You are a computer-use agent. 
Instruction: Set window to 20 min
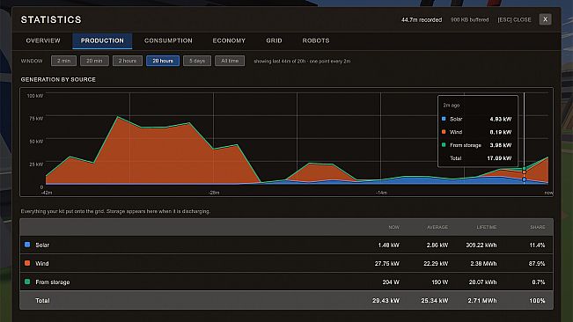(x=94, y=61)
